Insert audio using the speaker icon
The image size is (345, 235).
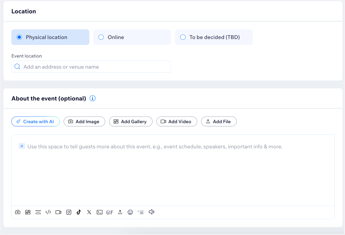tap(152, 212)
